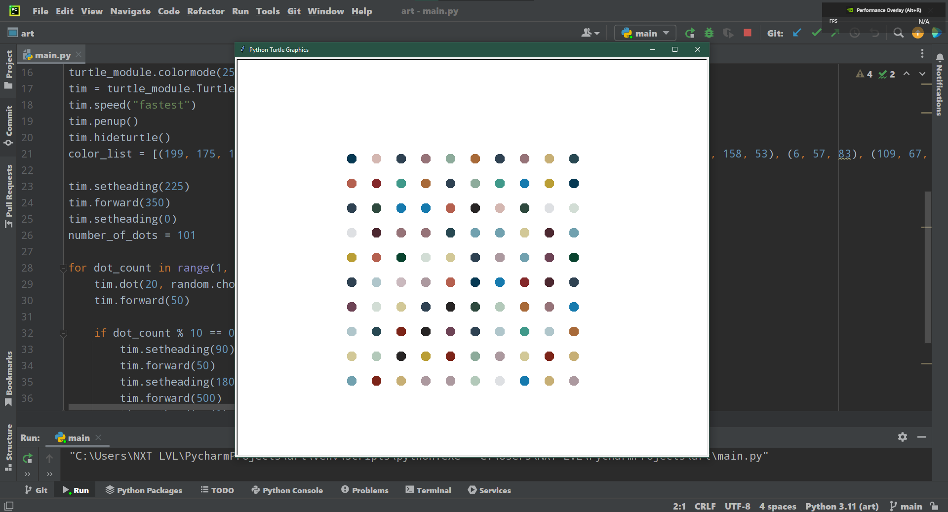The image size is (948, 512).
Task: Update project from Git
Action: click(x=797, y=33)
